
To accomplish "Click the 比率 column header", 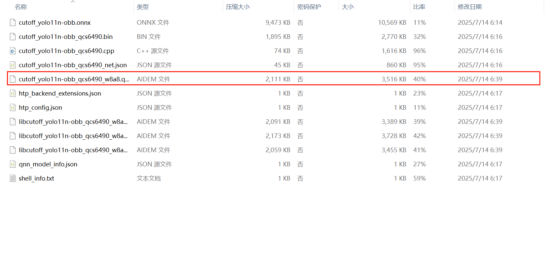I will point(419,7).
